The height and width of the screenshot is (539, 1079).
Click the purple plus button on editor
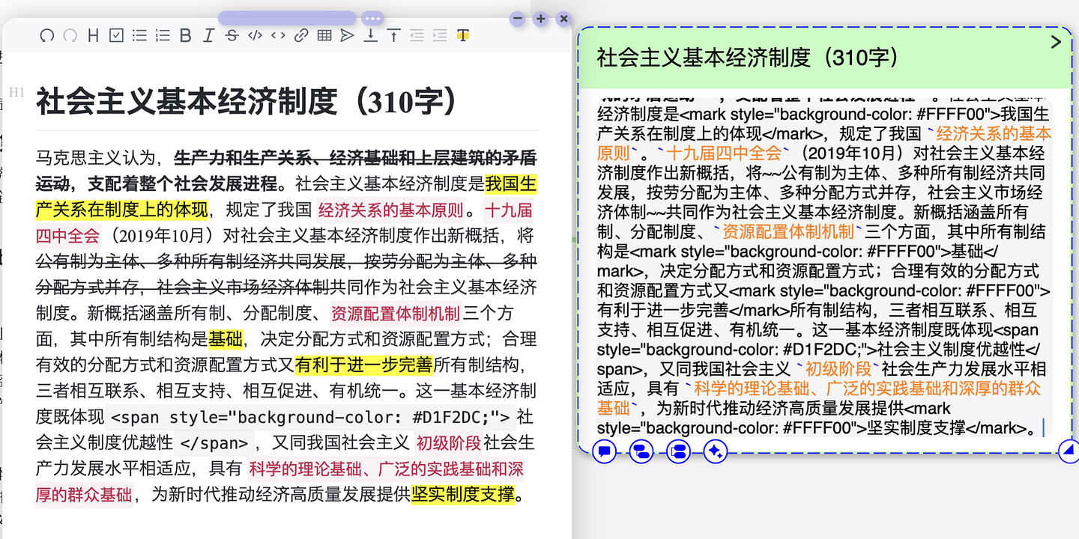point(540,19)
